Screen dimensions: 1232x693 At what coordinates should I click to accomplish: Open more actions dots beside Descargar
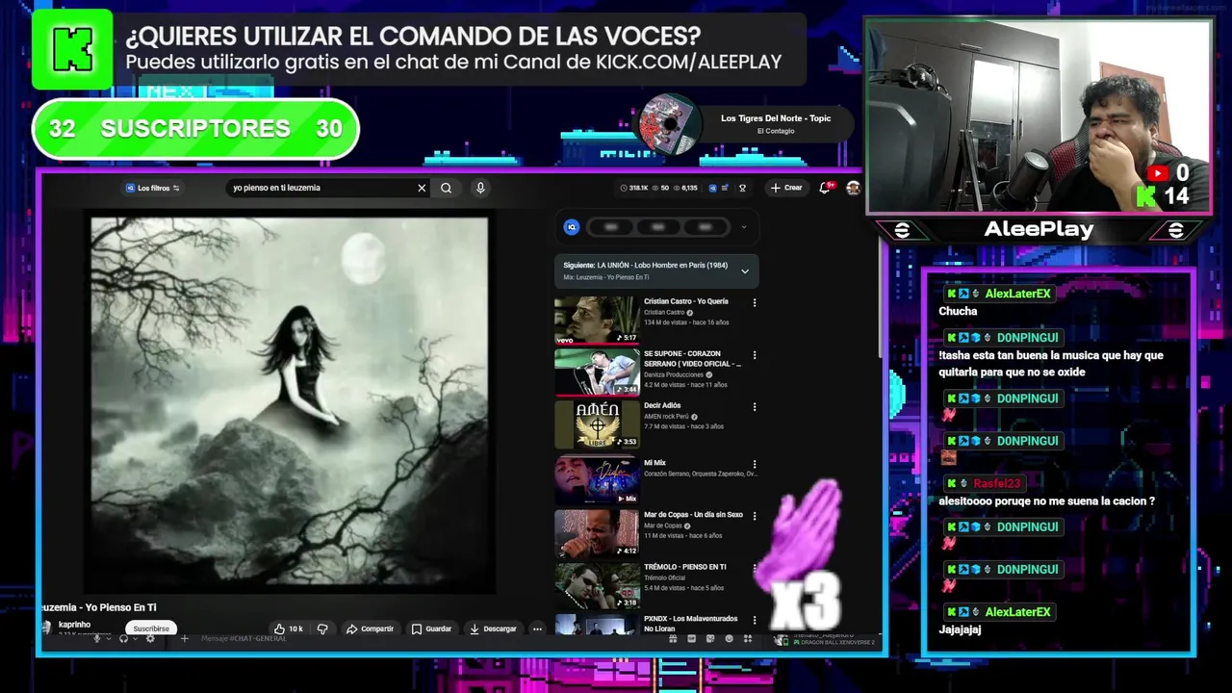tap(537, 629)
